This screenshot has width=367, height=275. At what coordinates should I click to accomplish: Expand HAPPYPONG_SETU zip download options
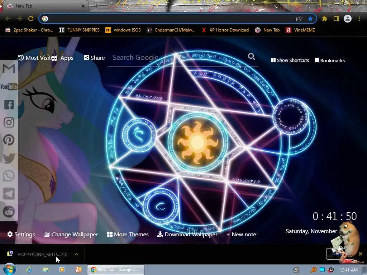(x=76, y=254)
